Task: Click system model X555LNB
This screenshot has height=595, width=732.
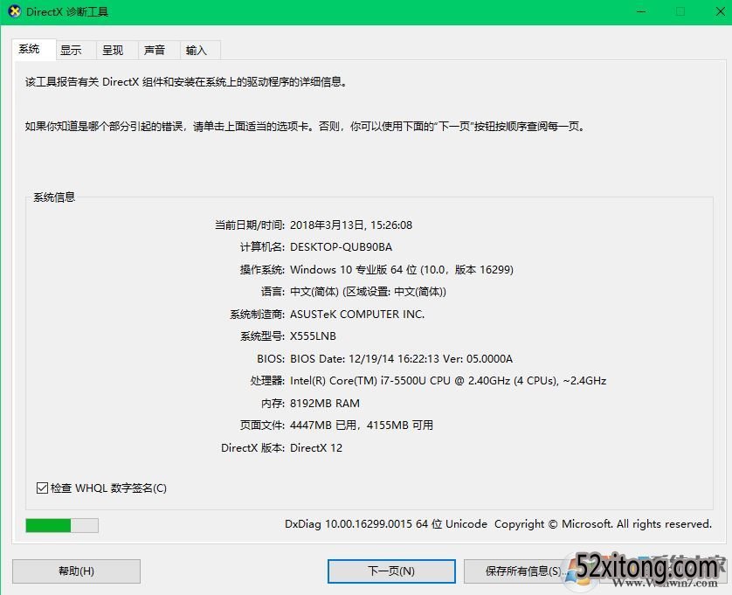Action: pos(313,336)
